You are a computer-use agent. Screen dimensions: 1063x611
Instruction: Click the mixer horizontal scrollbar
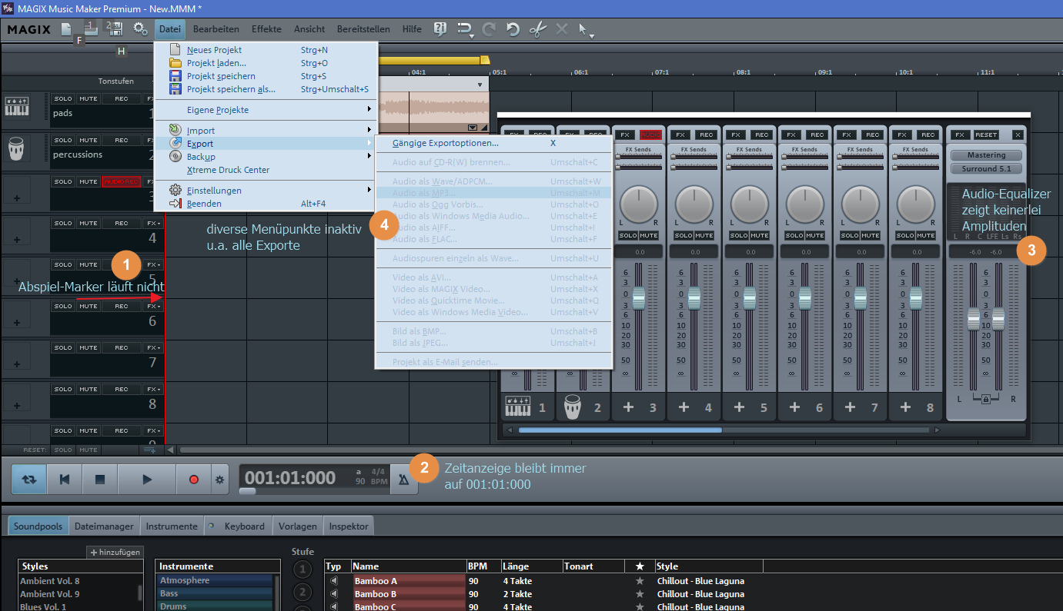620,430
